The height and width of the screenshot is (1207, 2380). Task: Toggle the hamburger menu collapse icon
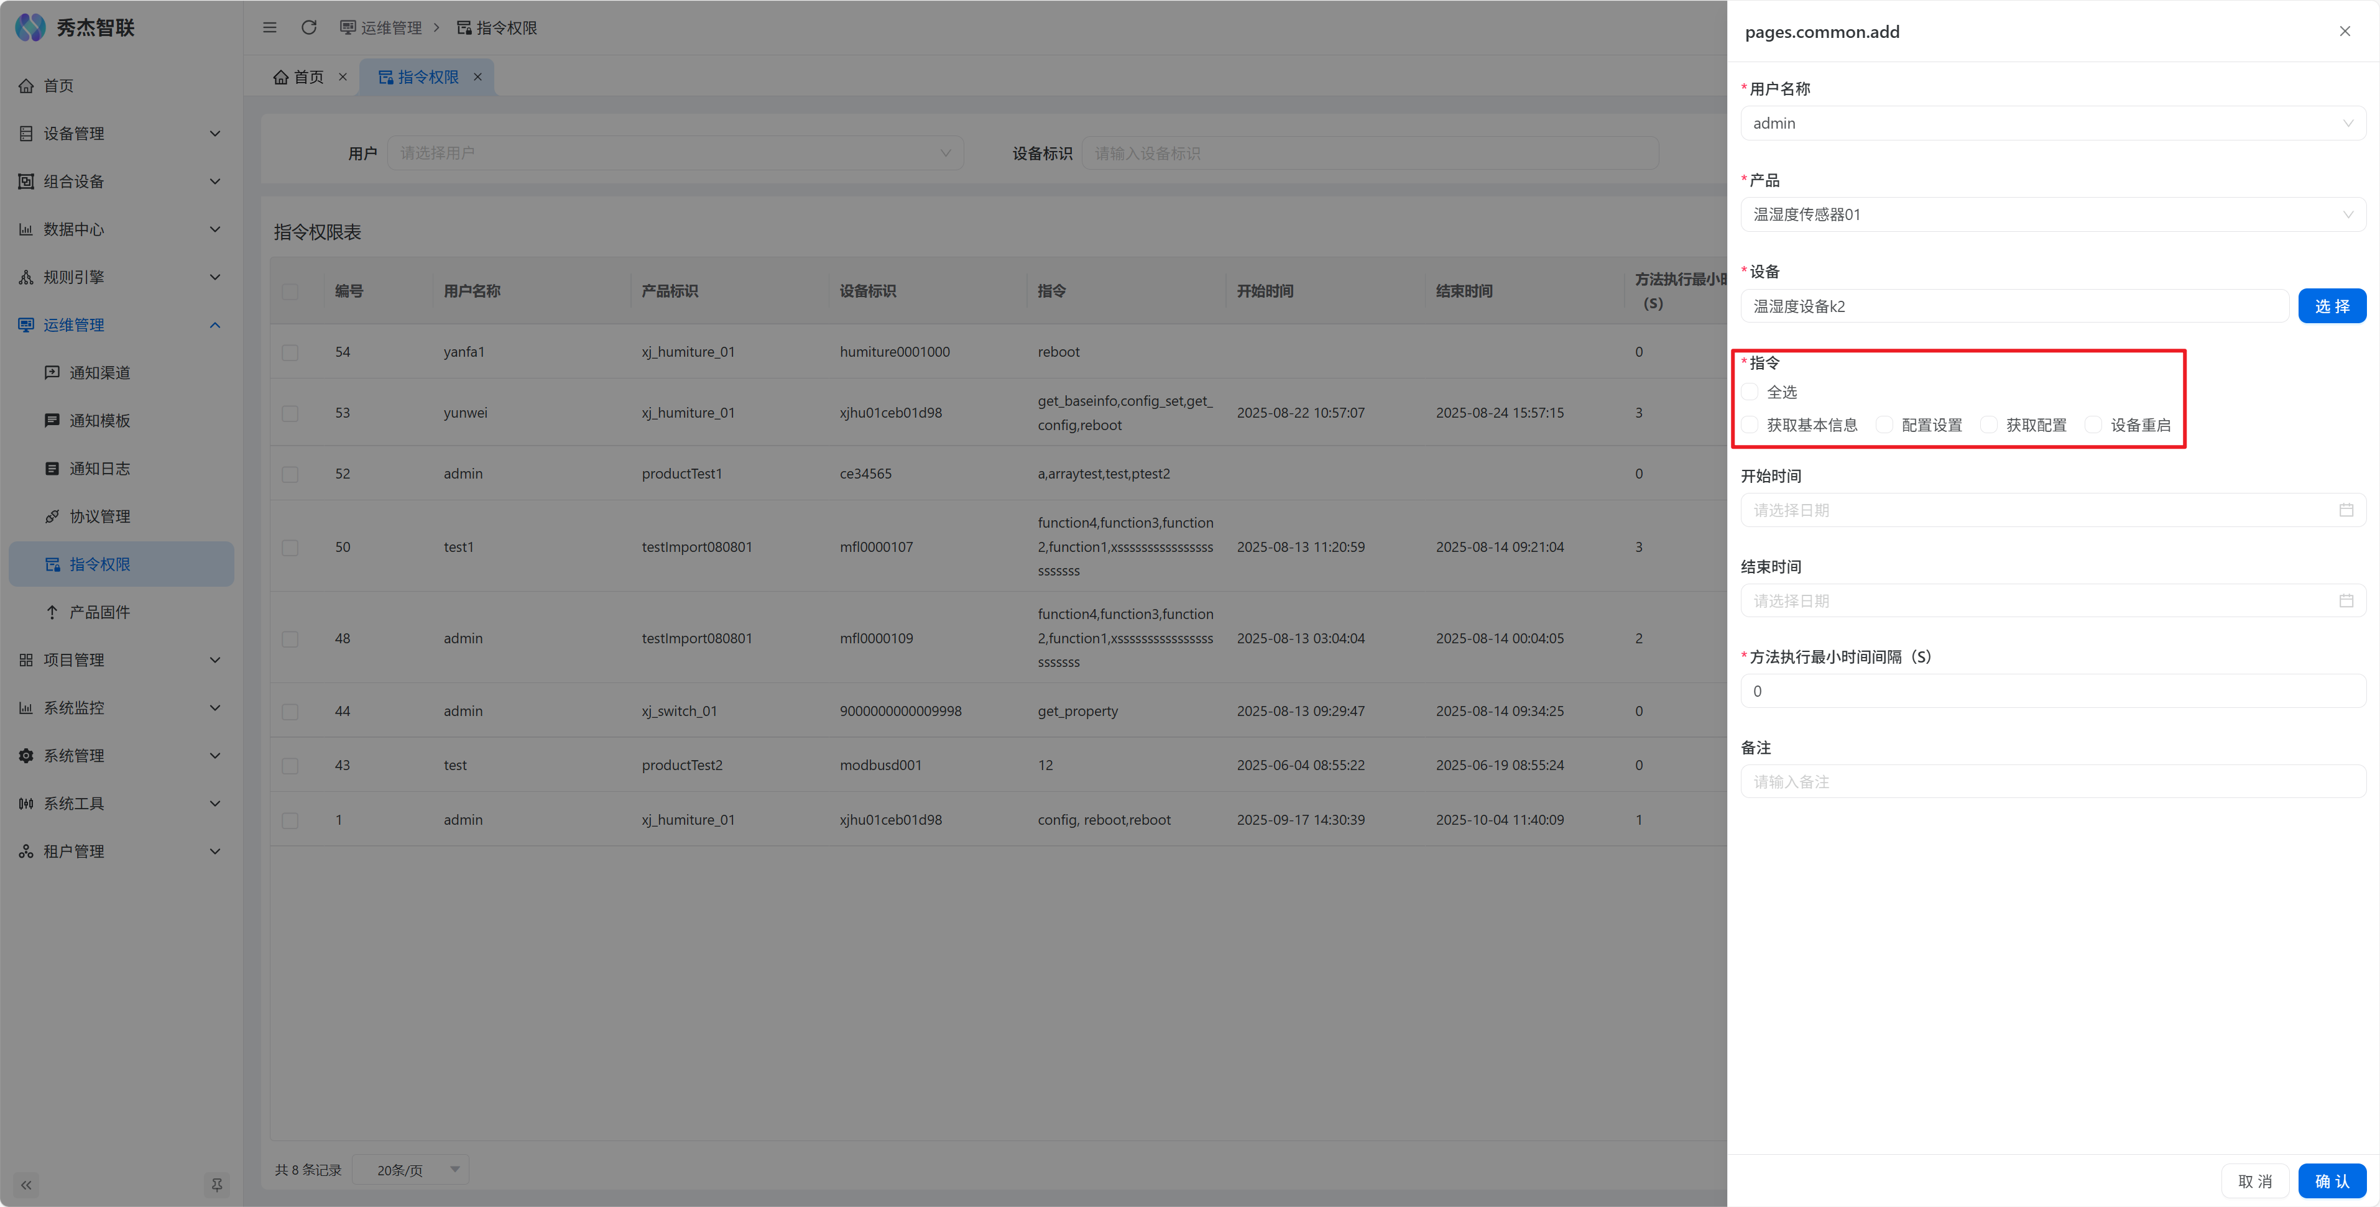pos(269,28)
